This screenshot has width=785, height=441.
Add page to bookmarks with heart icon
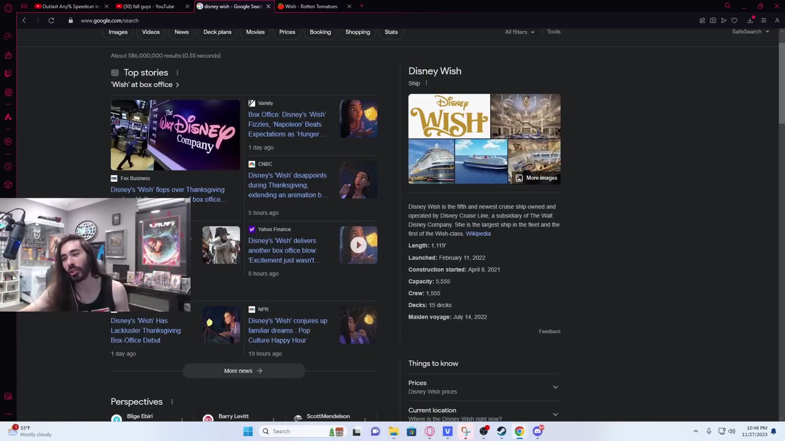(x=734, y=20)
